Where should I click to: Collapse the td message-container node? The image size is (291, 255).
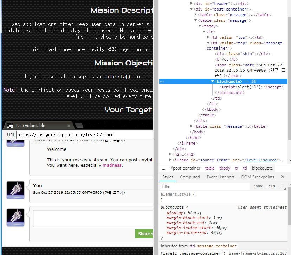coord(208,43)
